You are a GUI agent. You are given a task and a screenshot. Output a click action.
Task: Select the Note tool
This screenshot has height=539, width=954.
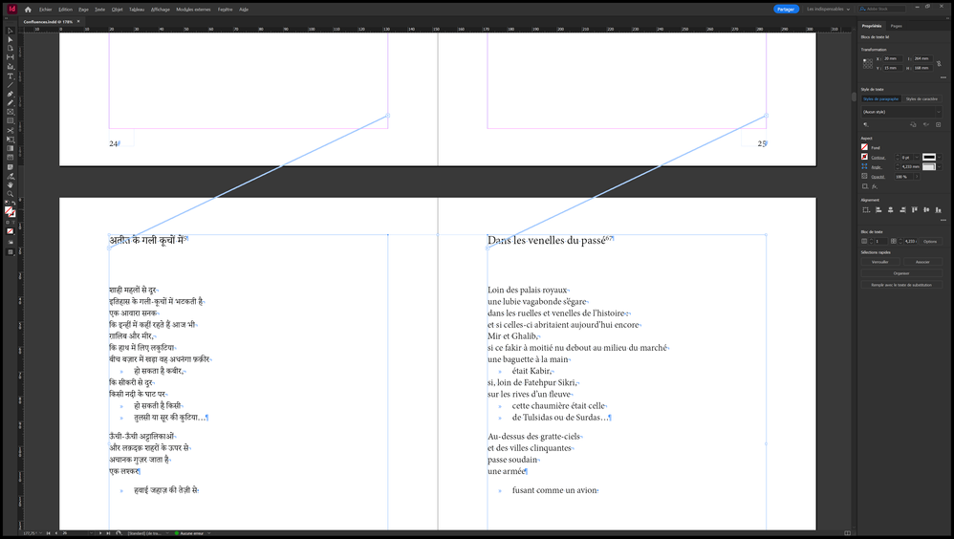click(x=11, y=166)
